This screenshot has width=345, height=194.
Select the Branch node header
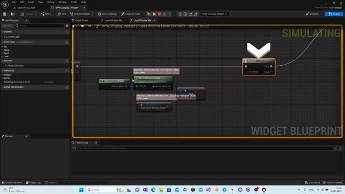point(259,61)
